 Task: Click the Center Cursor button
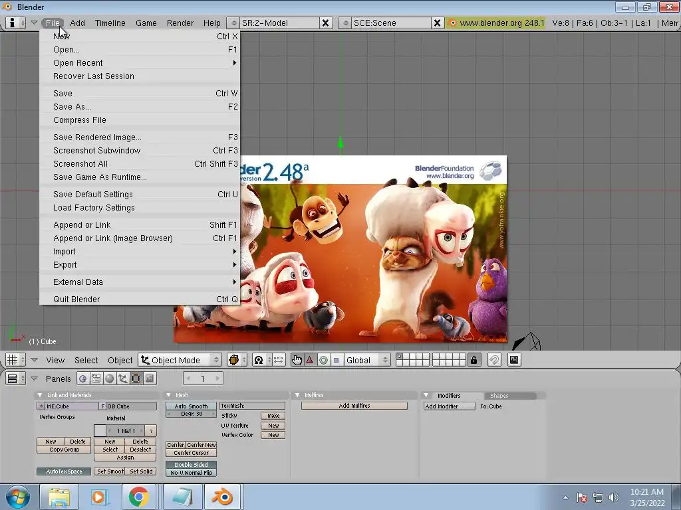pyautogui.click(x=191, y=453)
